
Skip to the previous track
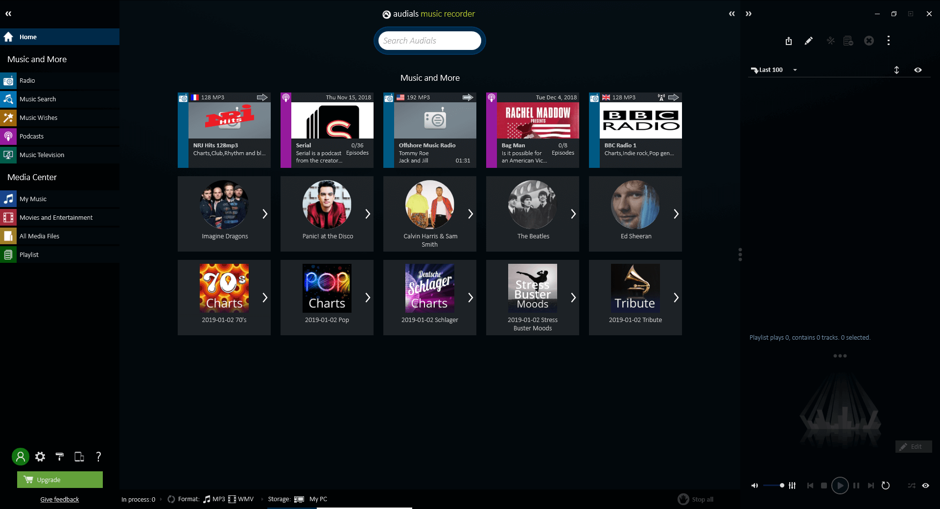click(x=810, y=486)
